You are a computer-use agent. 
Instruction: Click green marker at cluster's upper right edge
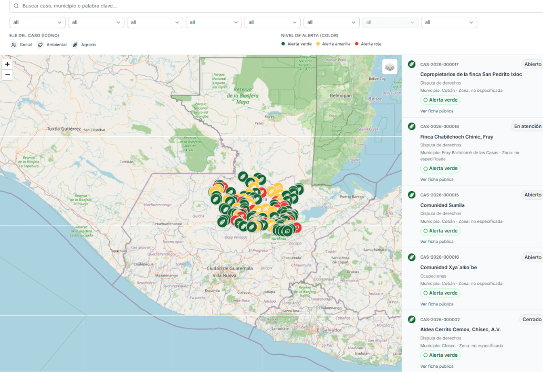299,188
